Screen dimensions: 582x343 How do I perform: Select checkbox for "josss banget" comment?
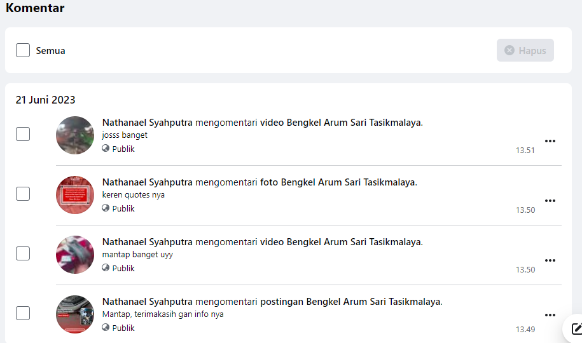point(23,134)
